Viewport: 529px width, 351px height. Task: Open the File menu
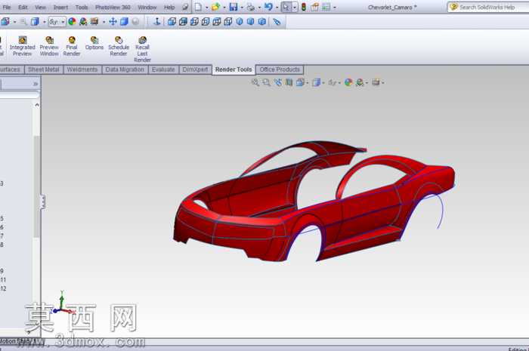point(6,7)
